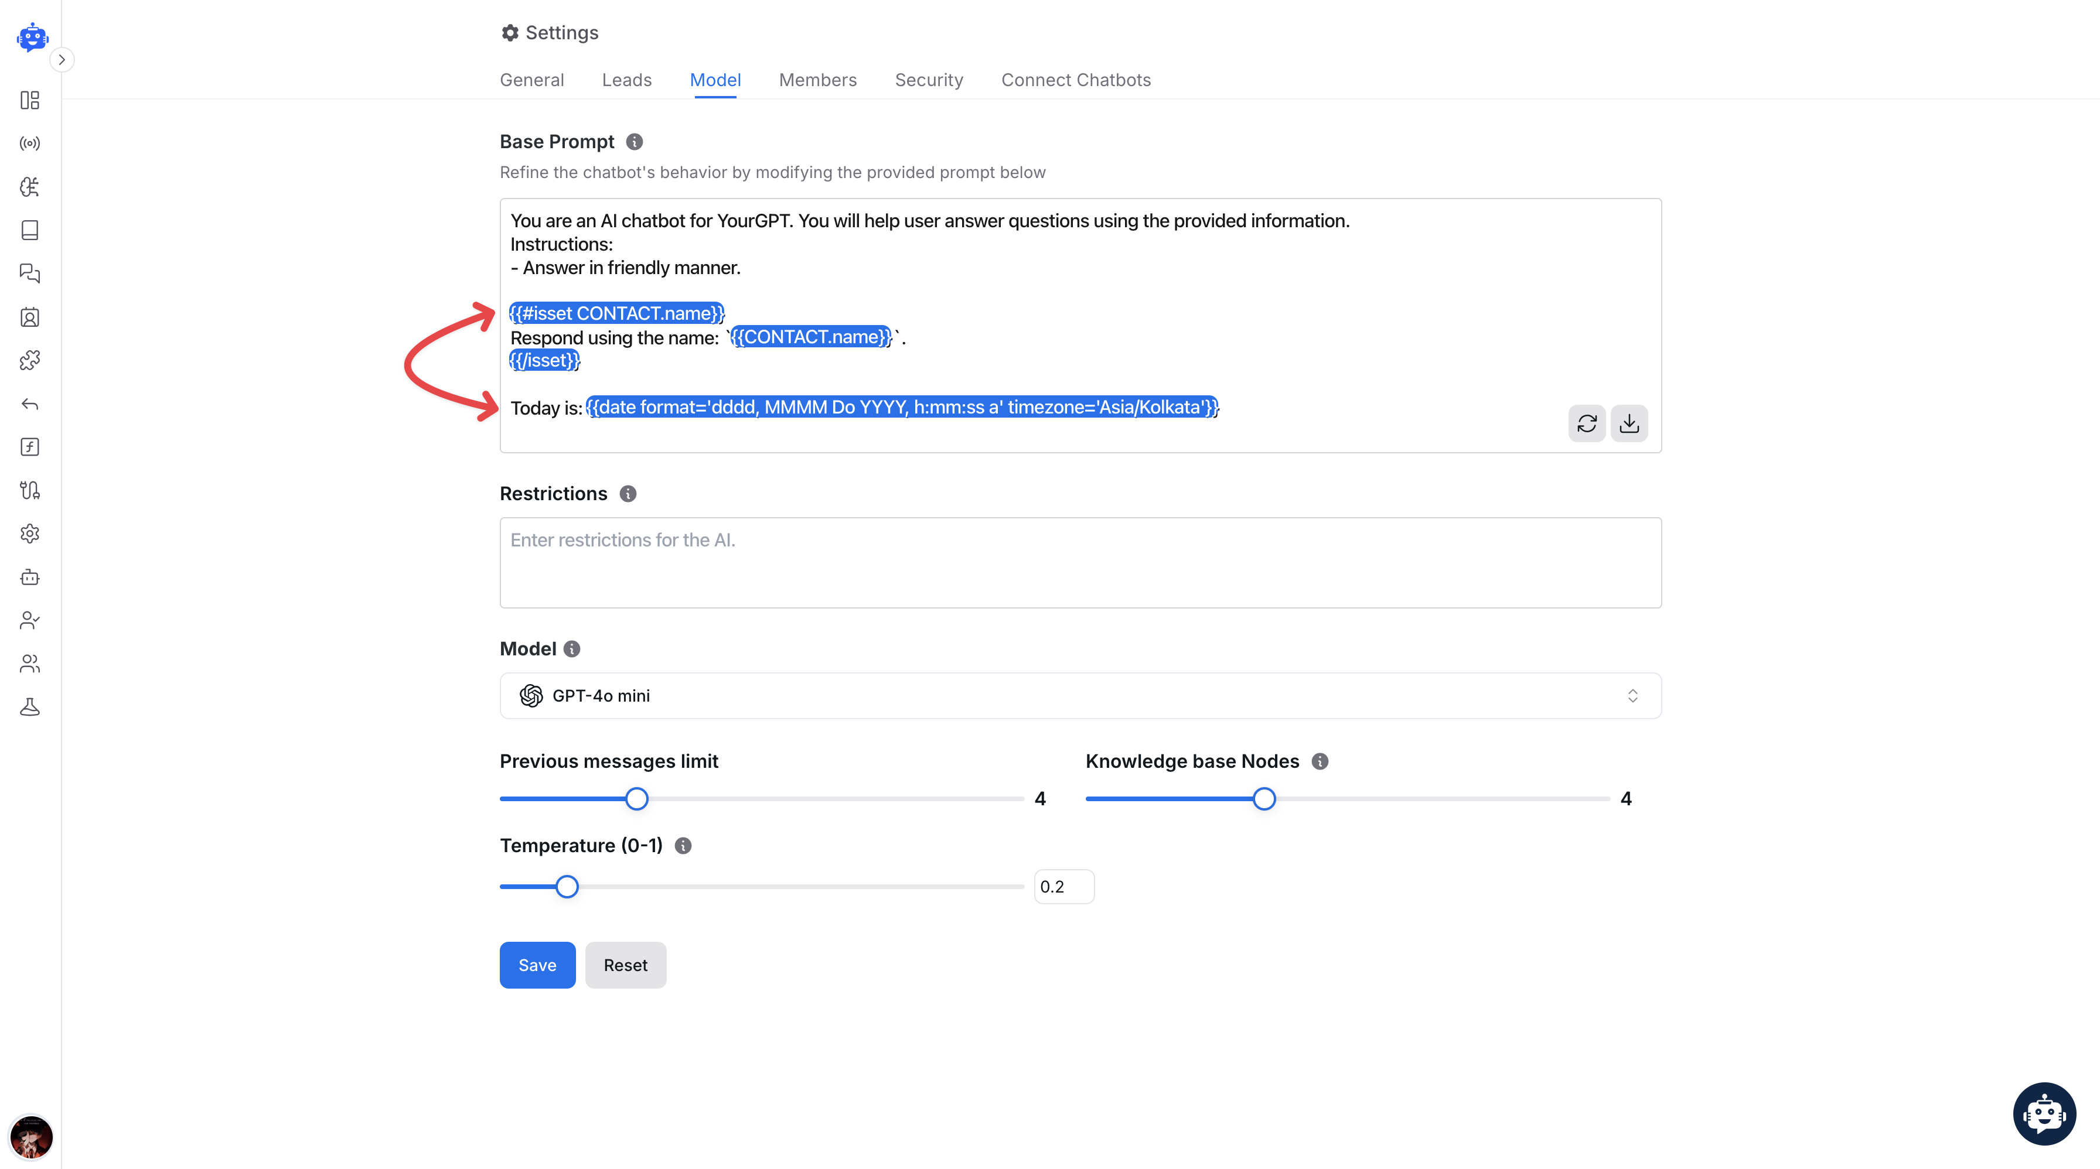Screen dimensions: 2100x1169
Task: Click the Temperature info icon
Action: tap(683, 846)
